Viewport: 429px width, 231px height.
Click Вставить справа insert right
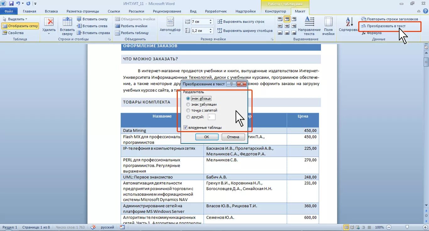pos(93,33)
